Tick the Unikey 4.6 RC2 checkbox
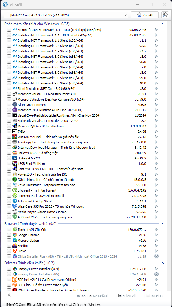This screenshot has height=307, width=172. point(9,158)
